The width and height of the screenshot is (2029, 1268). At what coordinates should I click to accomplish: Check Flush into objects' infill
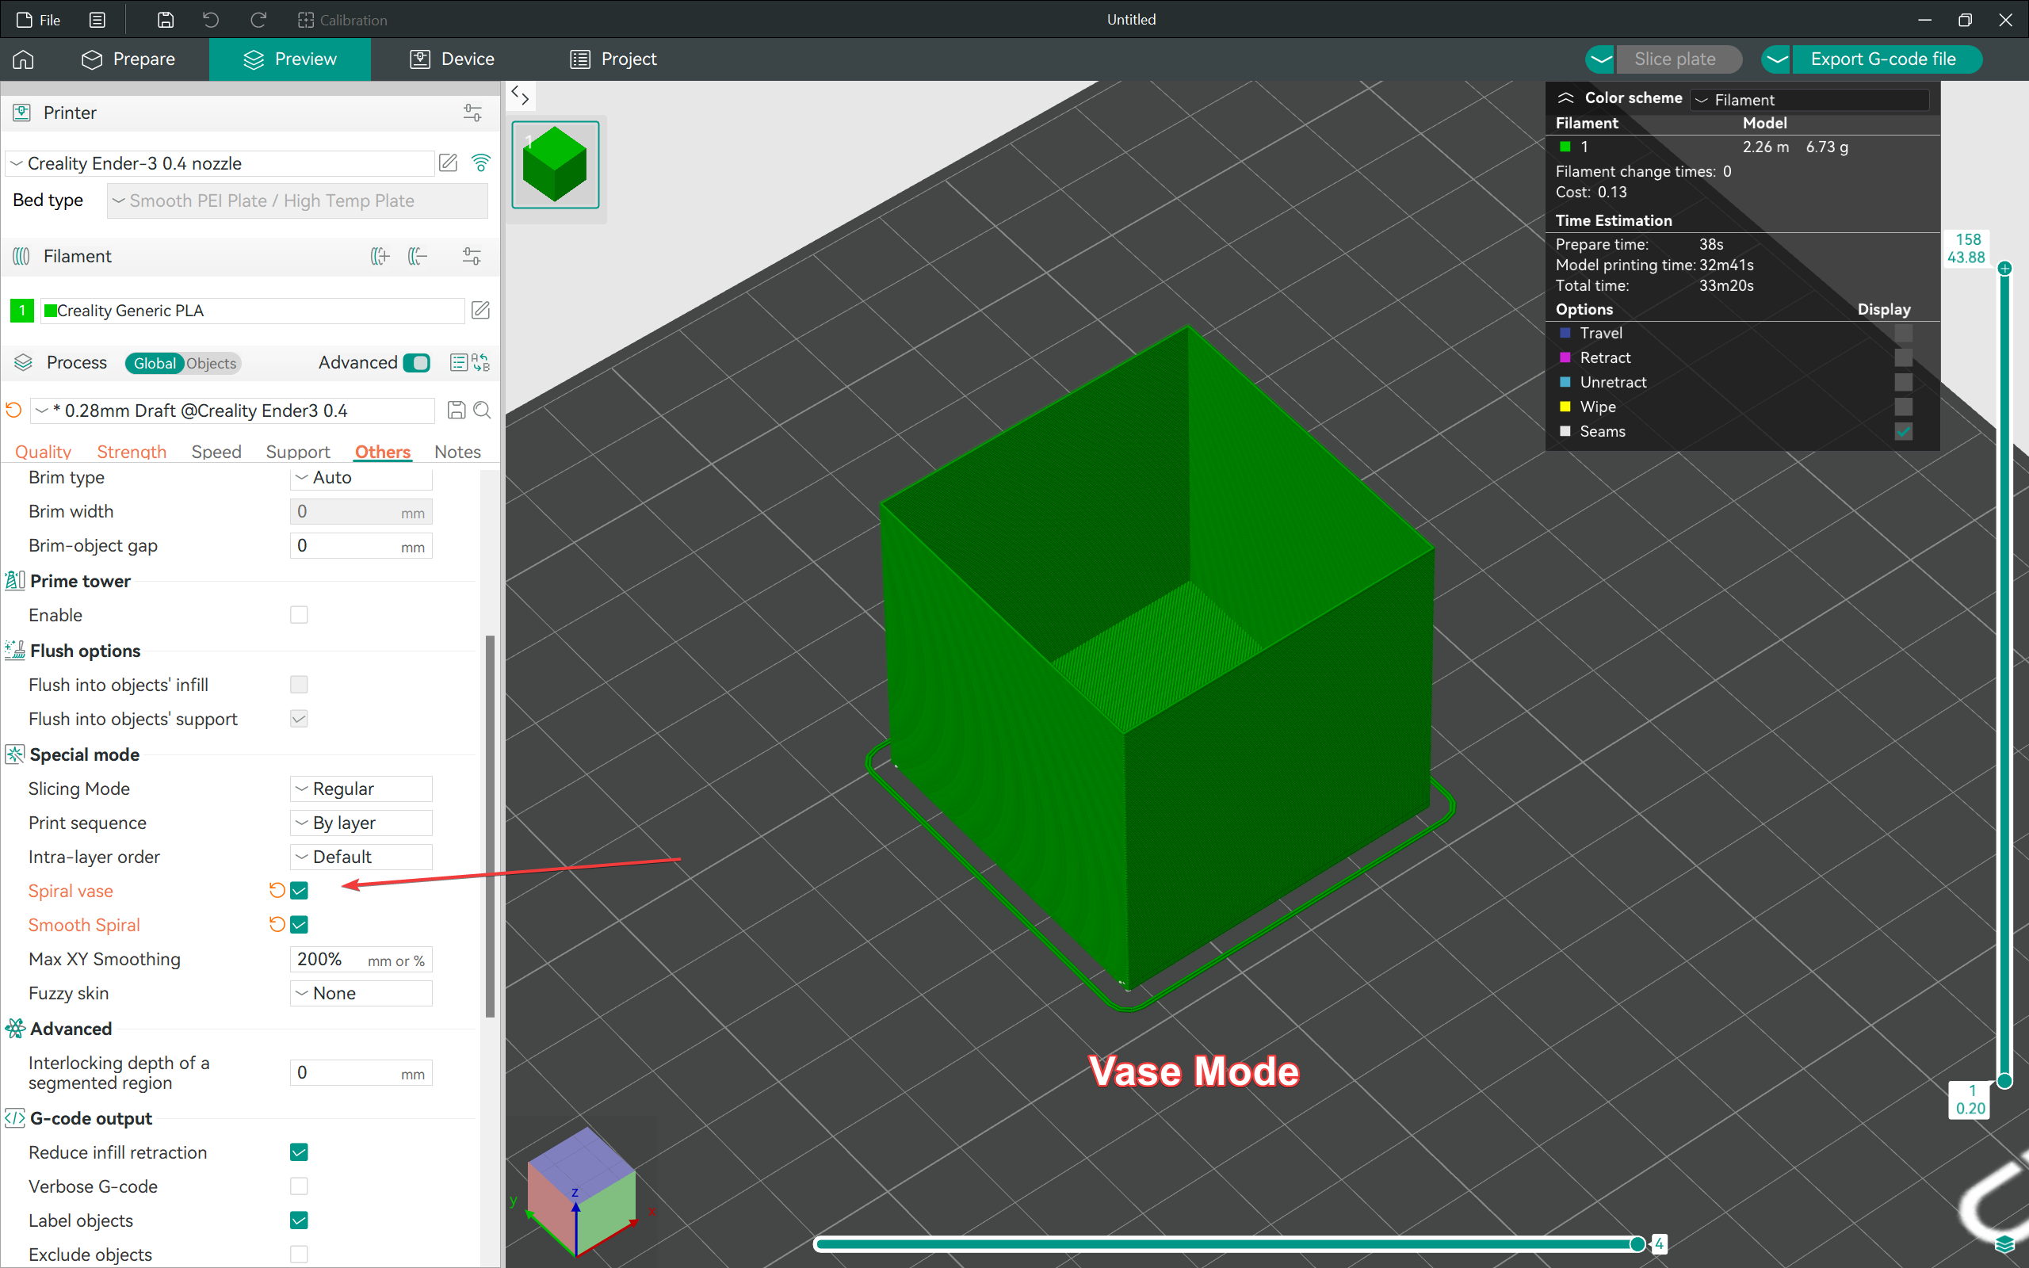pos(298,684)
